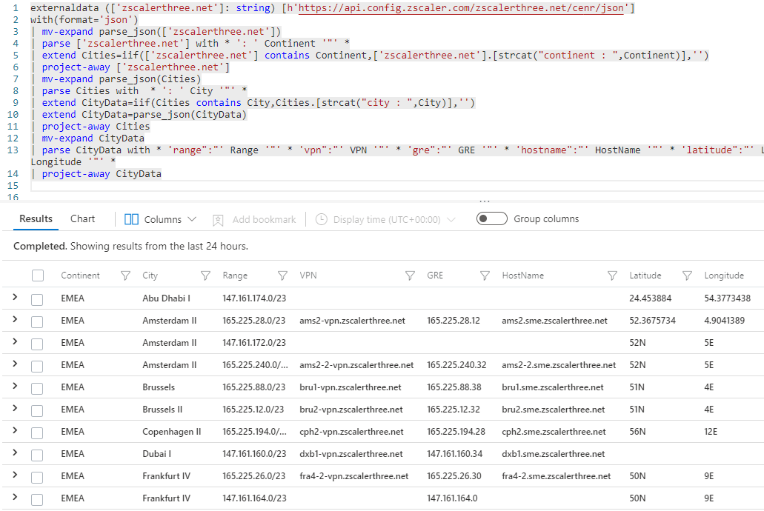Click the zscaler API URL in query
Image resolution: width=764 pixels, height=511 pixels.
click(461, 8)
